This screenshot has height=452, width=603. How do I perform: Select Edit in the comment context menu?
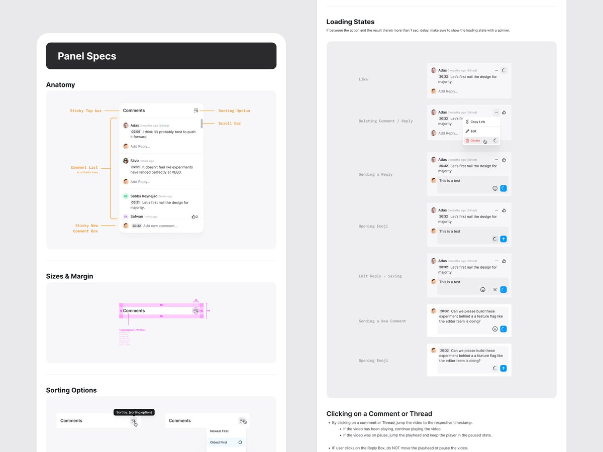click(473, 131)
